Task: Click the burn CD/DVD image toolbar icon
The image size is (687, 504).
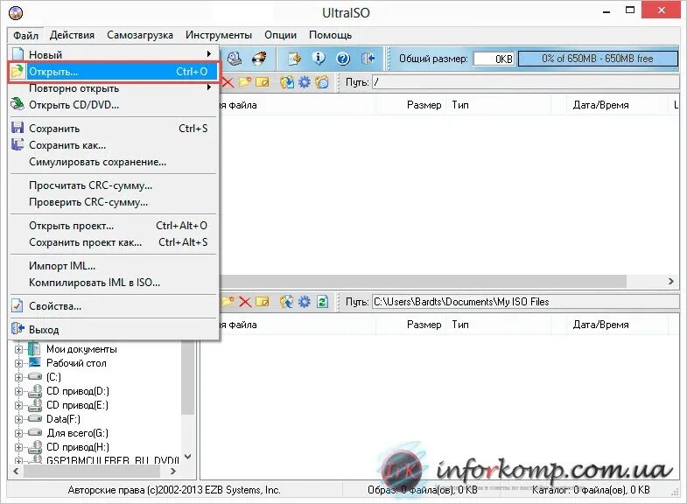Action: (x=259, y=59)
